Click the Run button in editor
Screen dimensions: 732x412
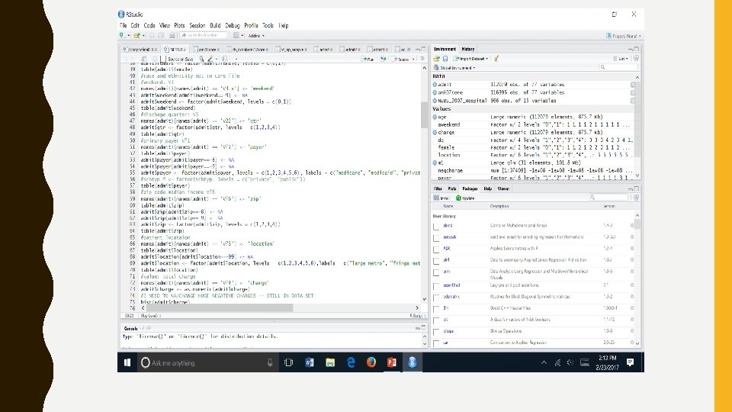pyautogui.click(x=368, y=60)
